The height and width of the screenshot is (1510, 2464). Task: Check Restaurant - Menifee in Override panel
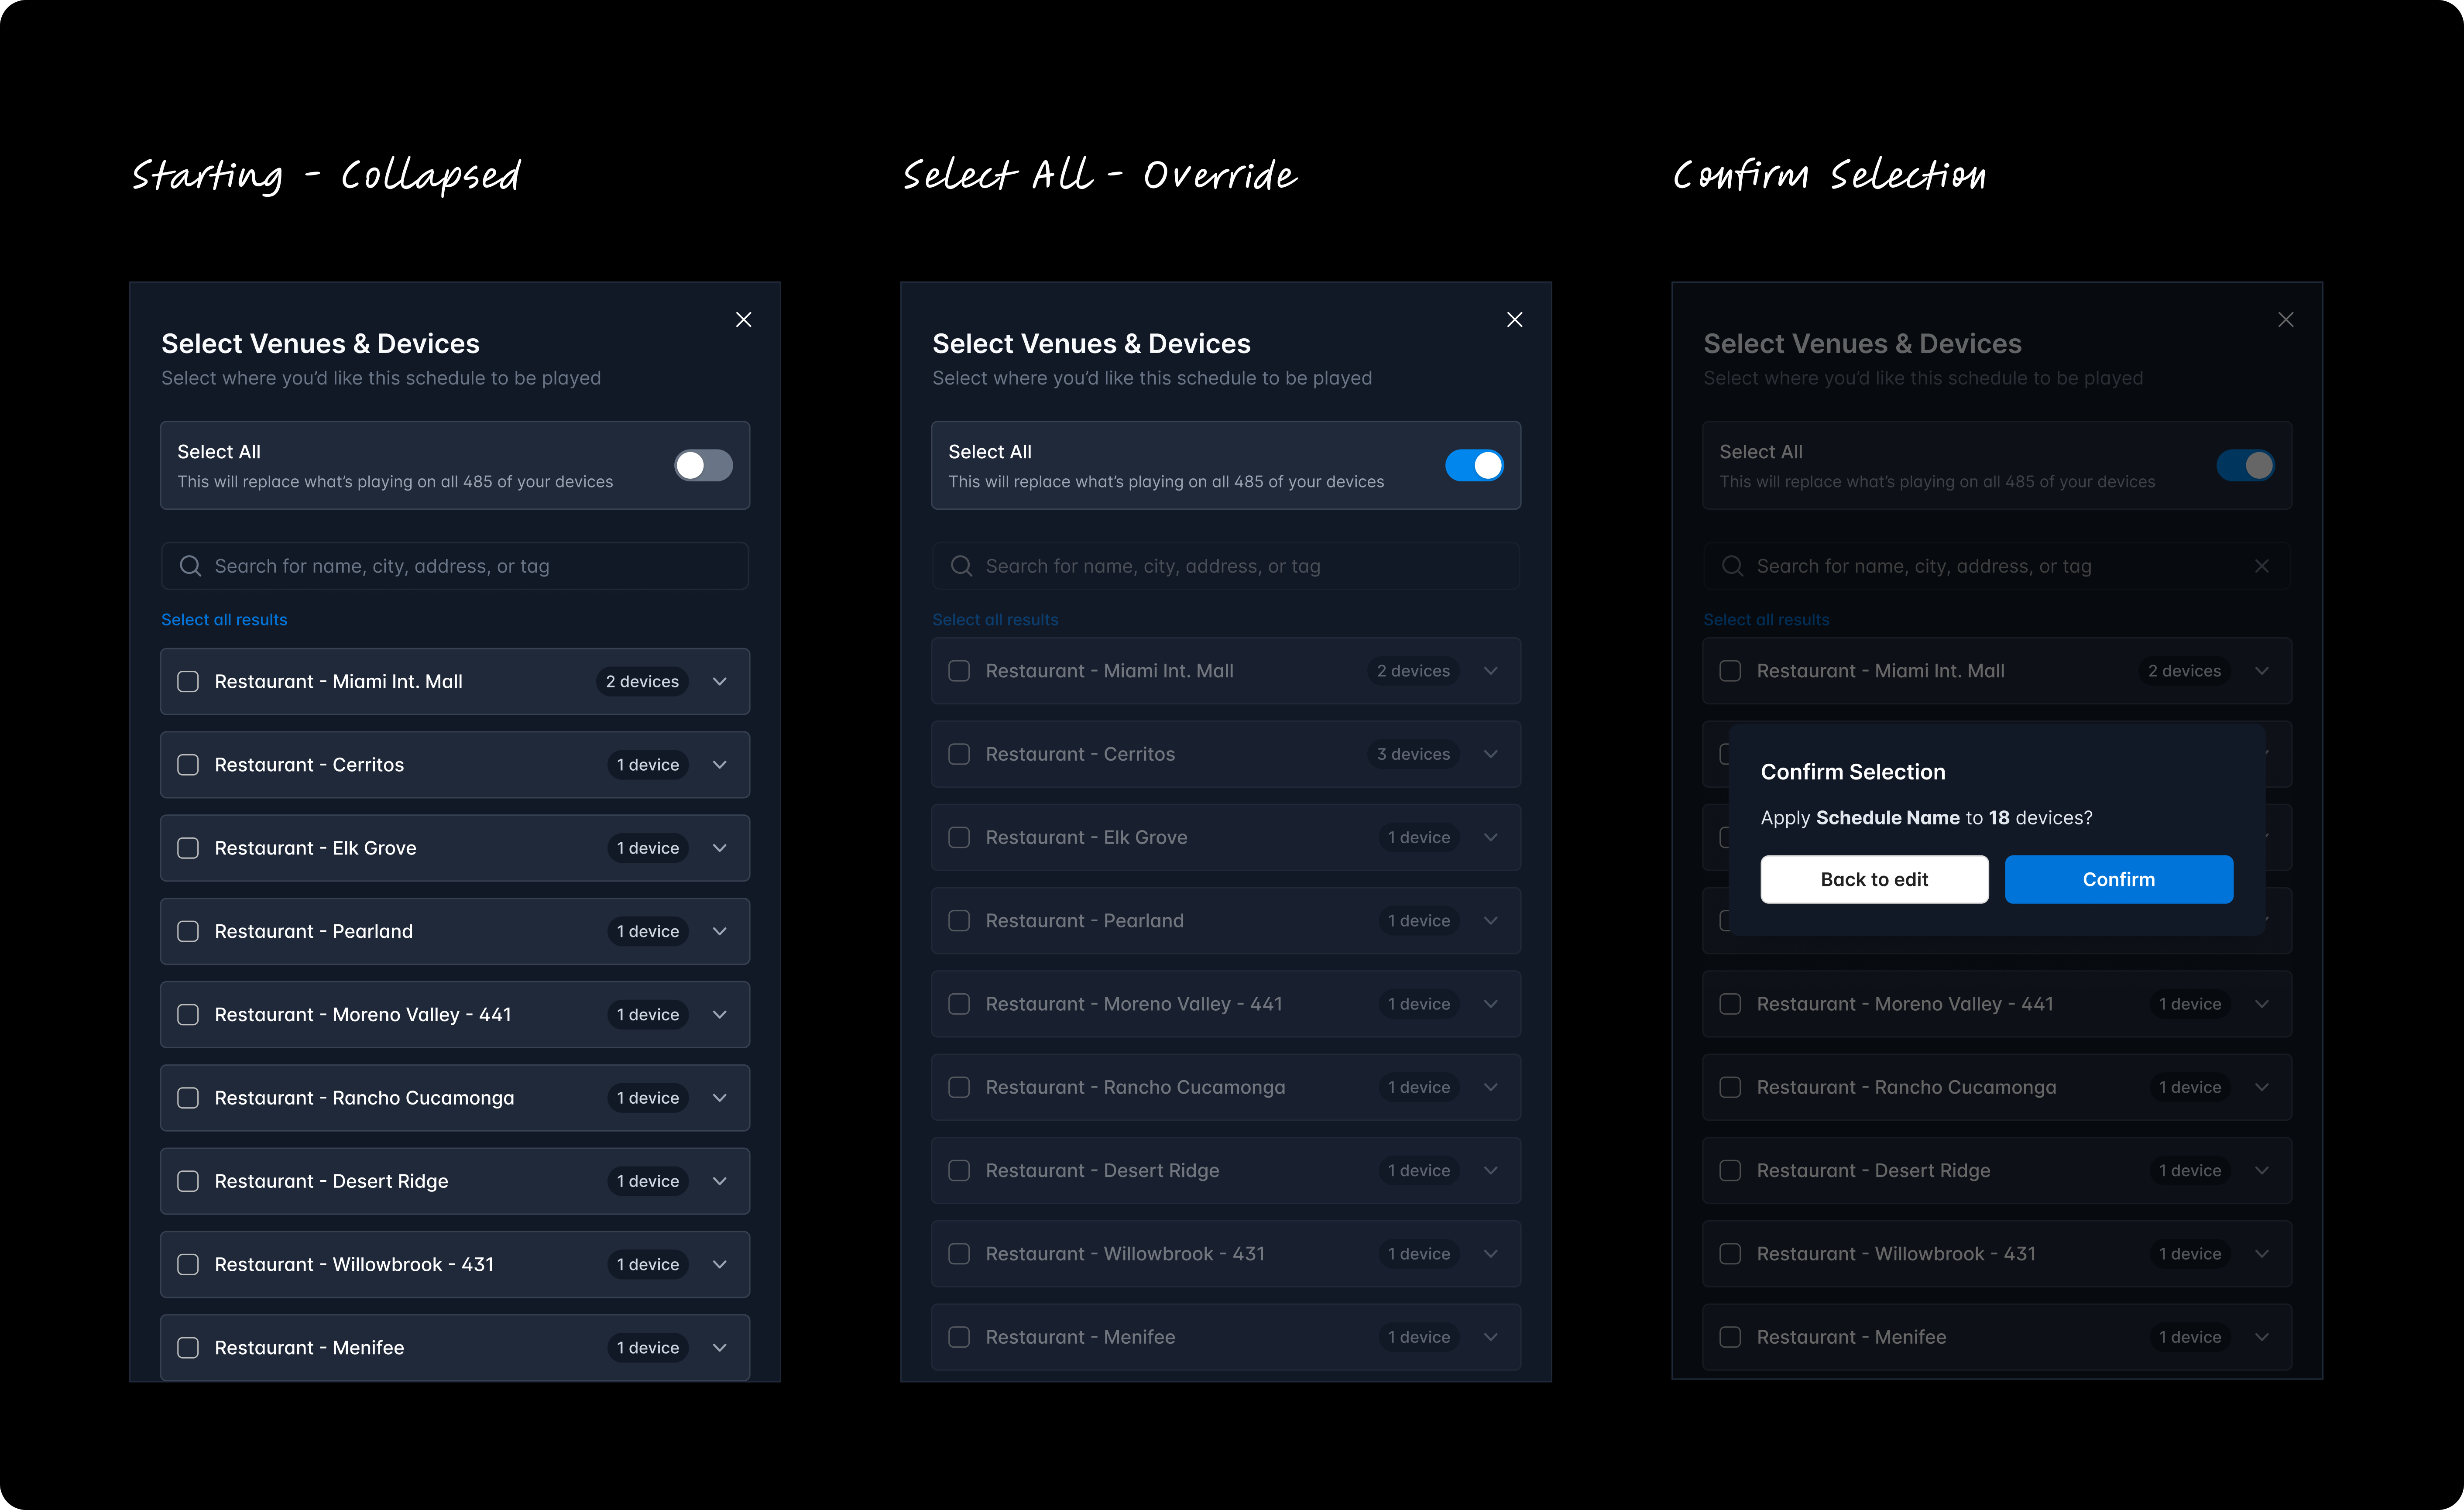[x=959, y=1337]
